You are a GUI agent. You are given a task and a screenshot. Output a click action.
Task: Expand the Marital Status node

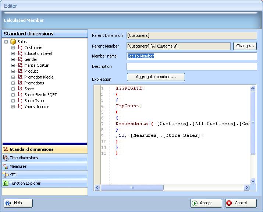(x=13, y=65)
